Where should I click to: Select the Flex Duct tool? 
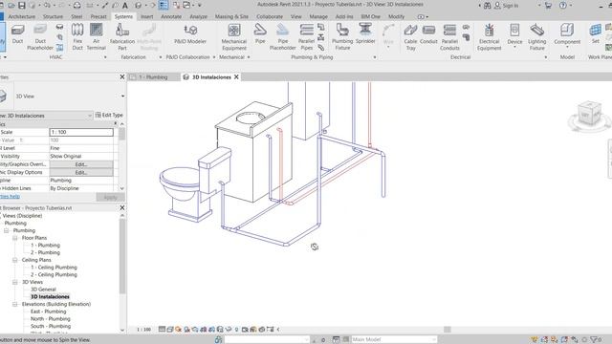(x=77, y=37)
